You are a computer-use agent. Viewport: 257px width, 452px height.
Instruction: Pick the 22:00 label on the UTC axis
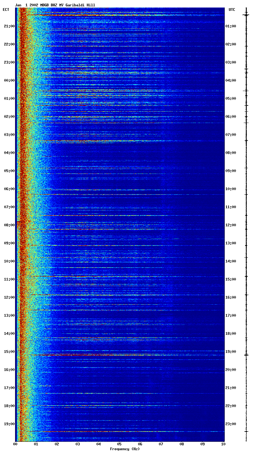click(x=231, y=406)
